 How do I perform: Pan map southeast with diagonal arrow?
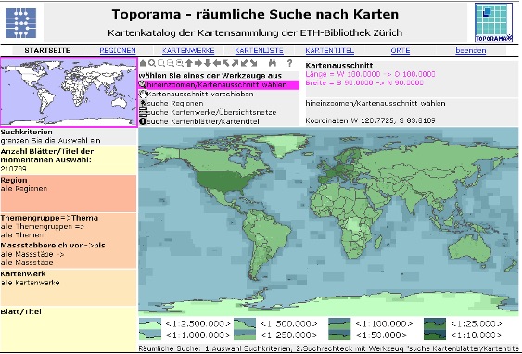[254, 63]
